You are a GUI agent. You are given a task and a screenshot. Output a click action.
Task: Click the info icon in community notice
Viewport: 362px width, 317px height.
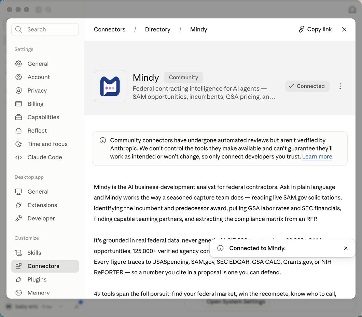[103, 140]
